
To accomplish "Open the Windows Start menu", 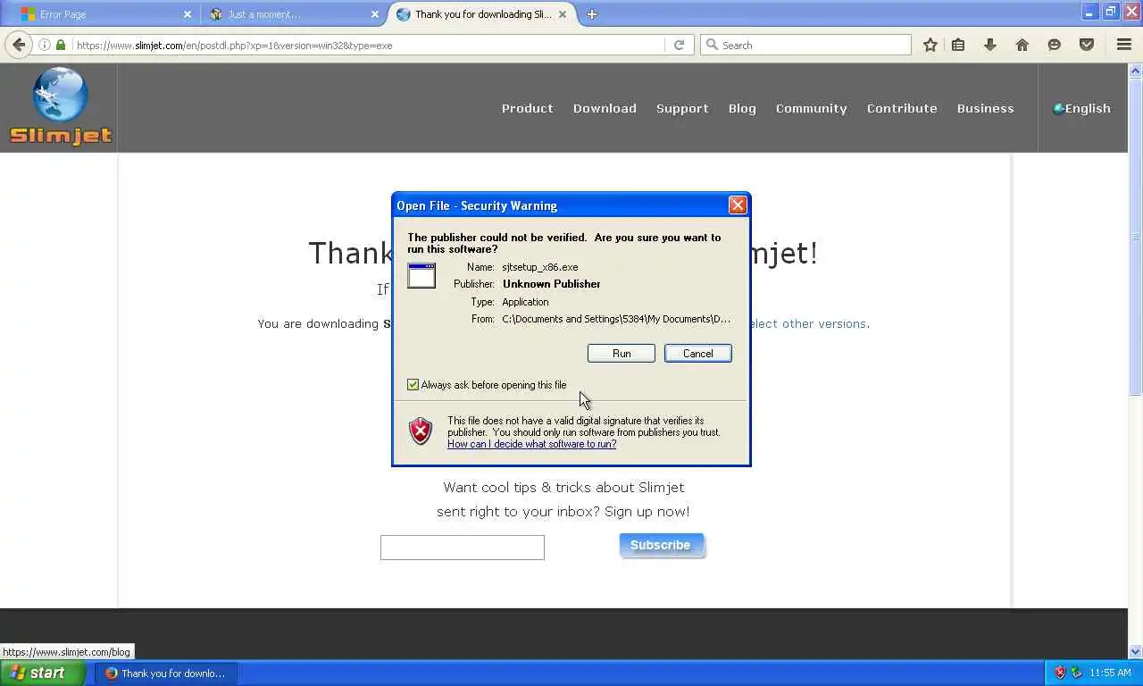I will pyautogui.click(x=43, y=673).
